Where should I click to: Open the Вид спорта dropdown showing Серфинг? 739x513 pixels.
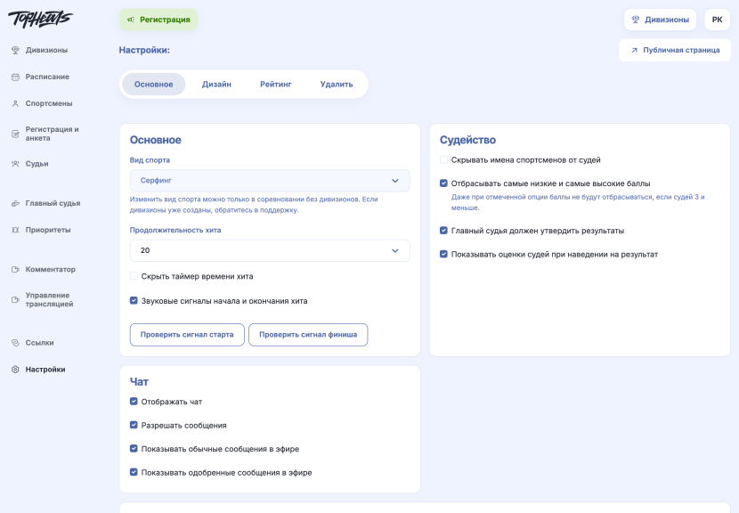click(270, 181)
